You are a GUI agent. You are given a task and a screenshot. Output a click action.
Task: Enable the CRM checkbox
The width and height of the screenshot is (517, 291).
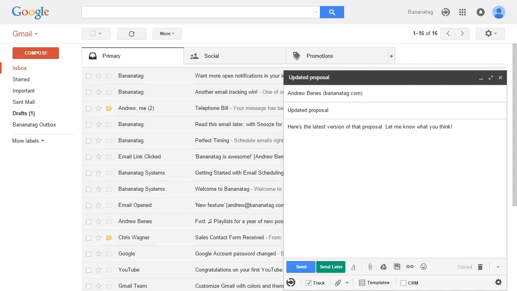pyautogui.click(x=404, y=283)
